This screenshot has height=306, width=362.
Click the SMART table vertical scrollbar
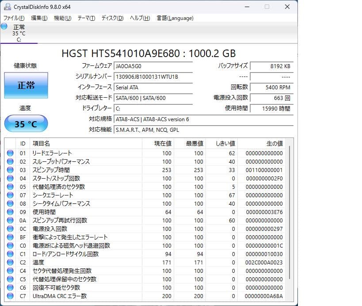(x=290, y=212)
